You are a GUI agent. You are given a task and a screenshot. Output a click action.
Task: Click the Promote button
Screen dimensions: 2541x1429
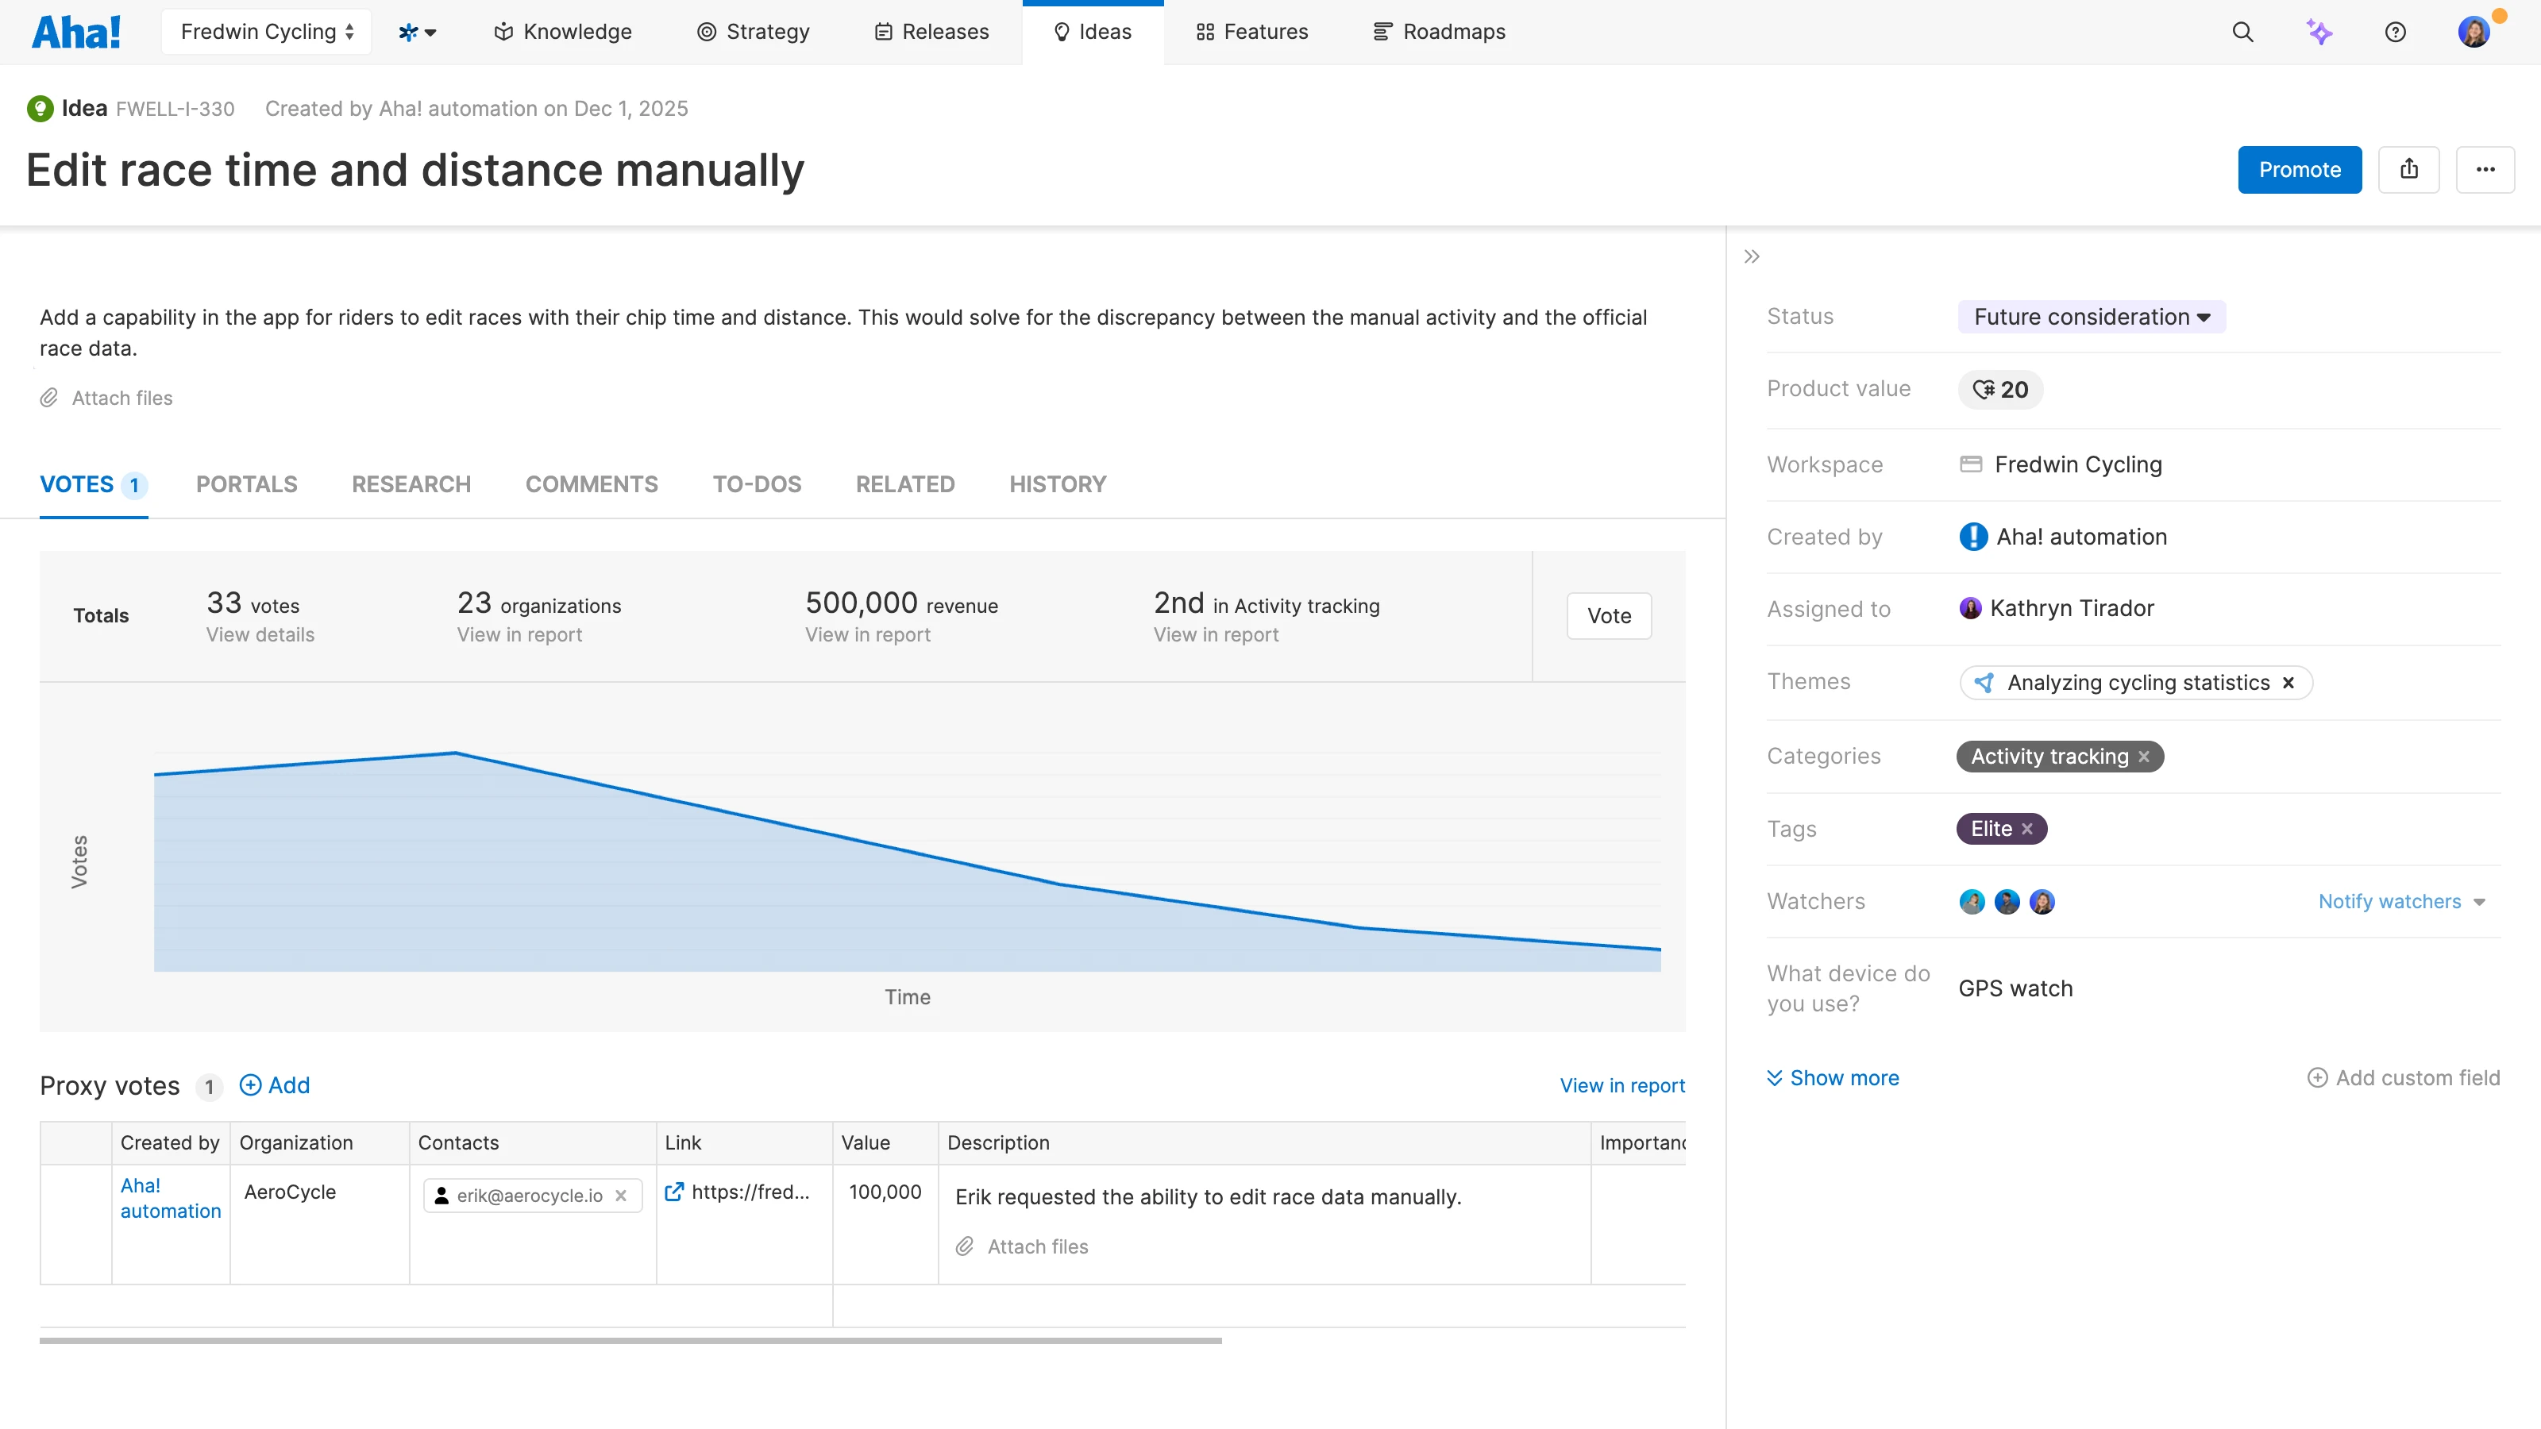click(2300, 170)
